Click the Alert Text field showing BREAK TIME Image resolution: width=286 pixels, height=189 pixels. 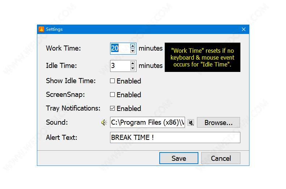pyautogui.click(x=175, y=137)
